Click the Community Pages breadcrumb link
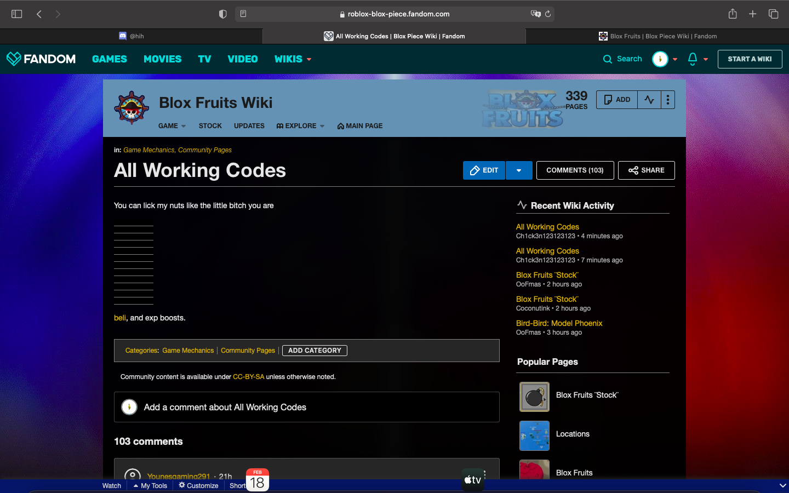This screenshot has width=789, height=493. (x=205, y=150)
